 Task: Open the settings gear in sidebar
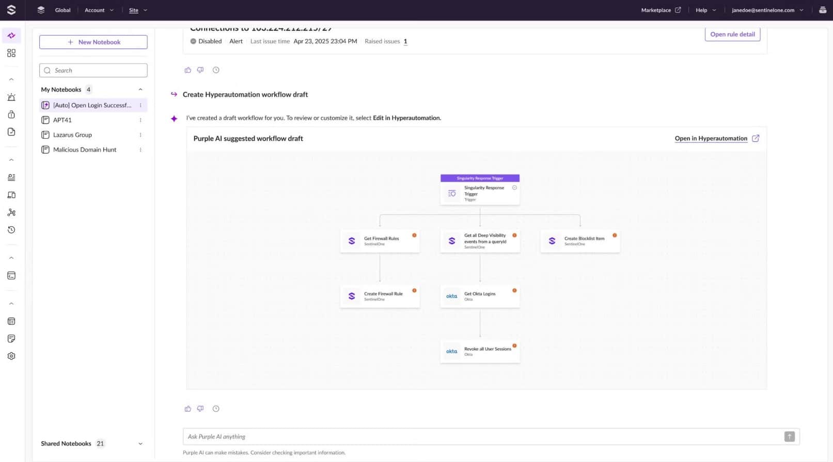[11, 356]
